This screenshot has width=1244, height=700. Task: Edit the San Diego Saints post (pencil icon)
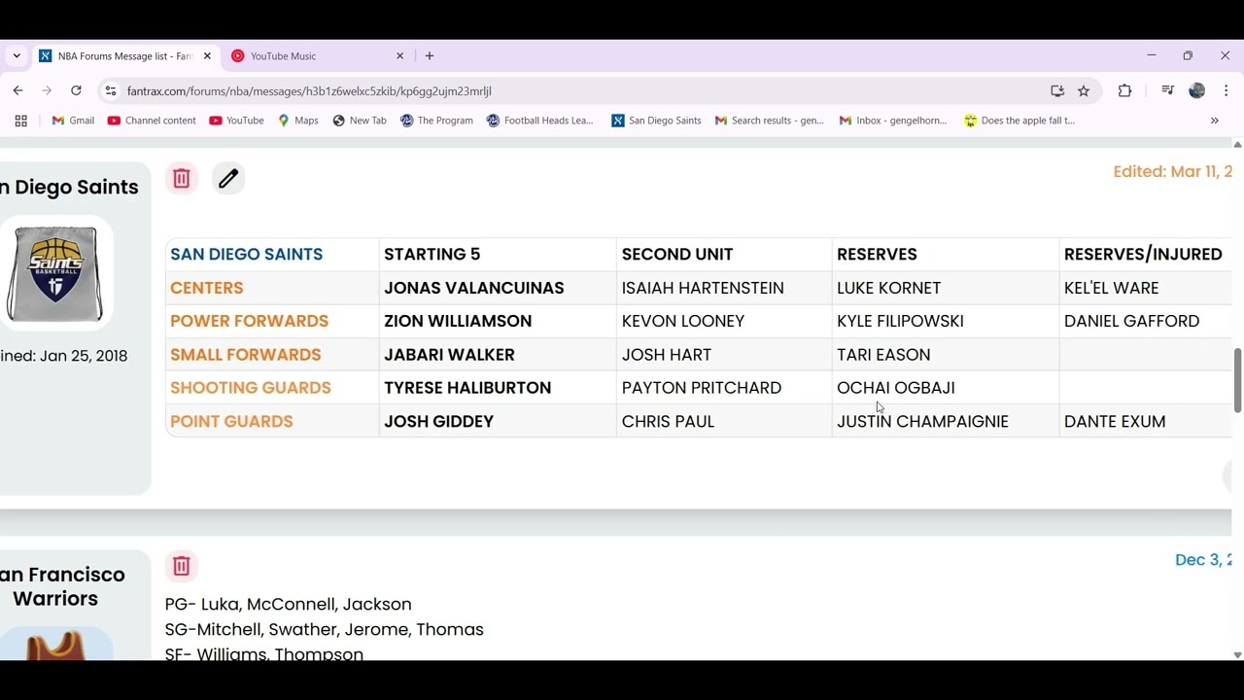coord(228,179)
